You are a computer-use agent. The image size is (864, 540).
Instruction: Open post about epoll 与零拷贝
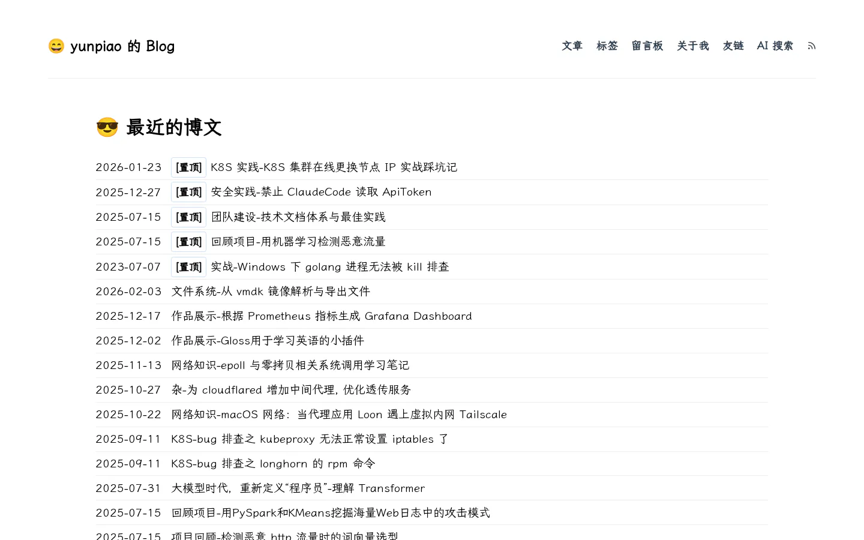pos(290,365)
